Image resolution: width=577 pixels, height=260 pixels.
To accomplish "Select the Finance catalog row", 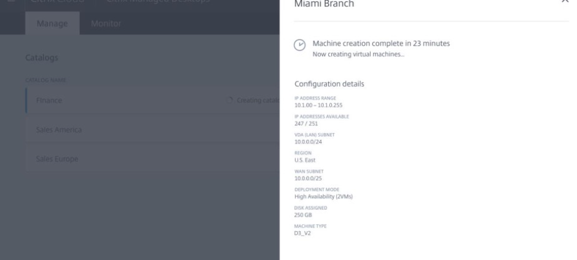I will tap(153, 100).
